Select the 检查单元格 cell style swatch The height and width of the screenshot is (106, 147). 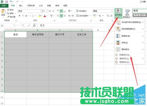click(x=140, y=15)
